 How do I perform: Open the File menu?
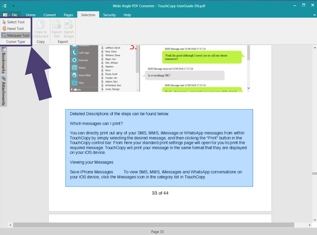pyautogui.click(x=10, y=15)
